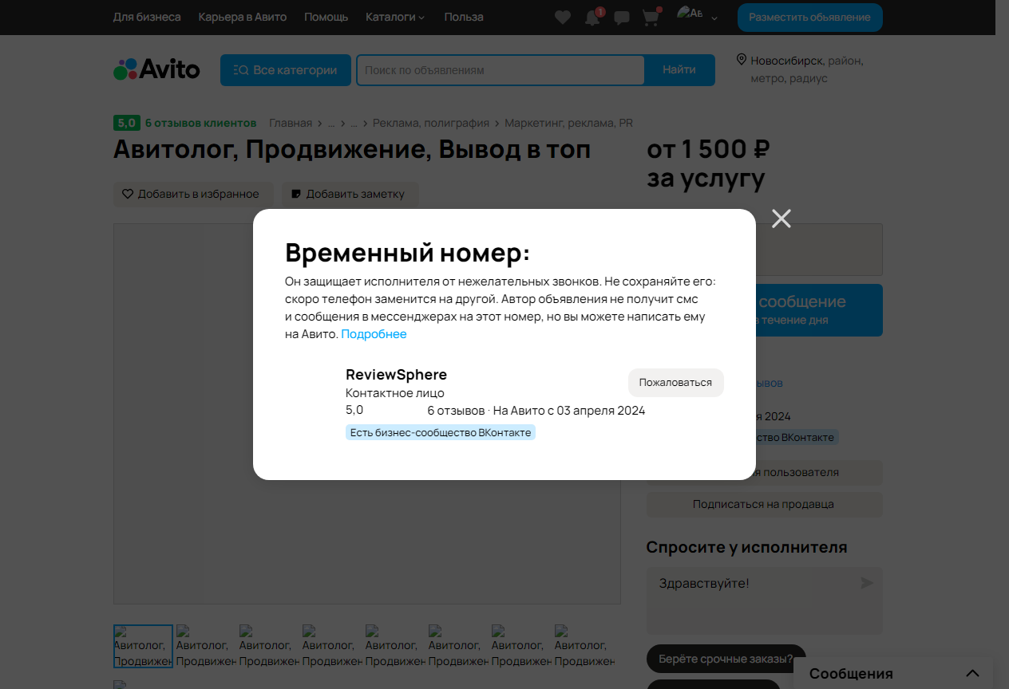Open Сообщения chat panel title
The image size is (1009, 689).
point(851,674)
